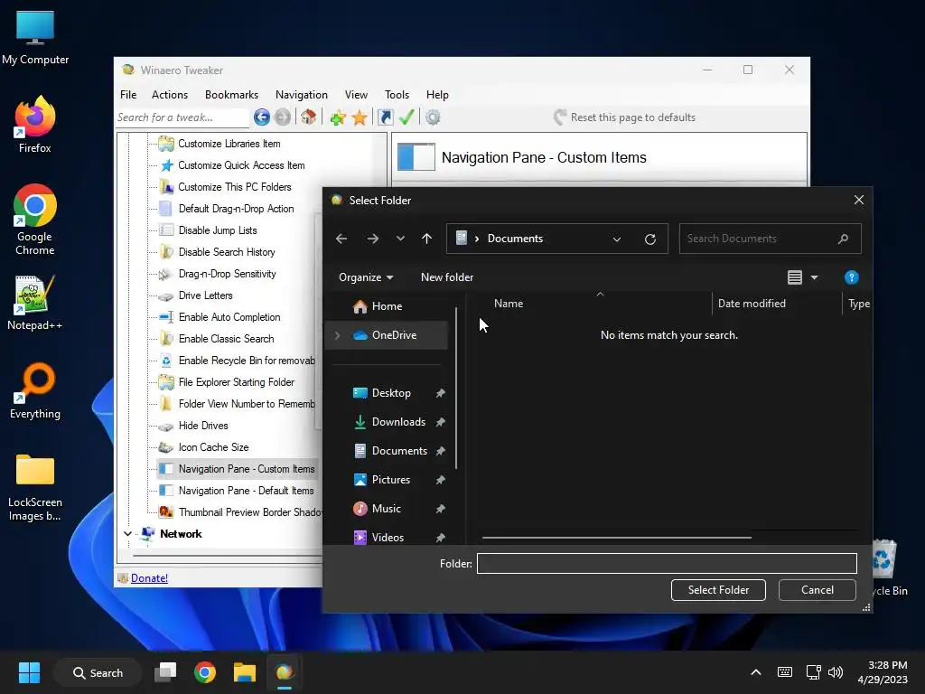Click pin icon next to Music

click(440, 509)
